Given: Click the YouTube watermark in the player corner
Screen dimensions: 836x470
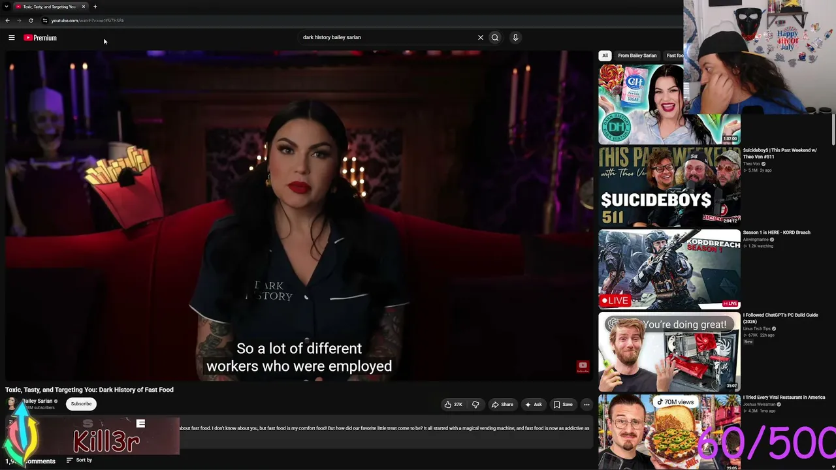Looking at the screenshot, I should coord(583,367).
